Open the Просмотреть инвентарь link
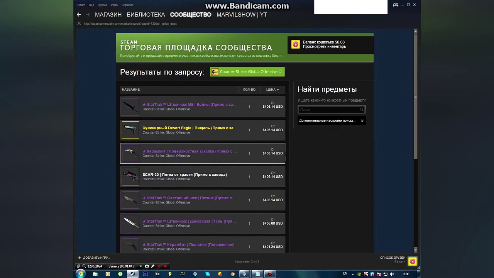The image size is (494, 278). point(324,47)
